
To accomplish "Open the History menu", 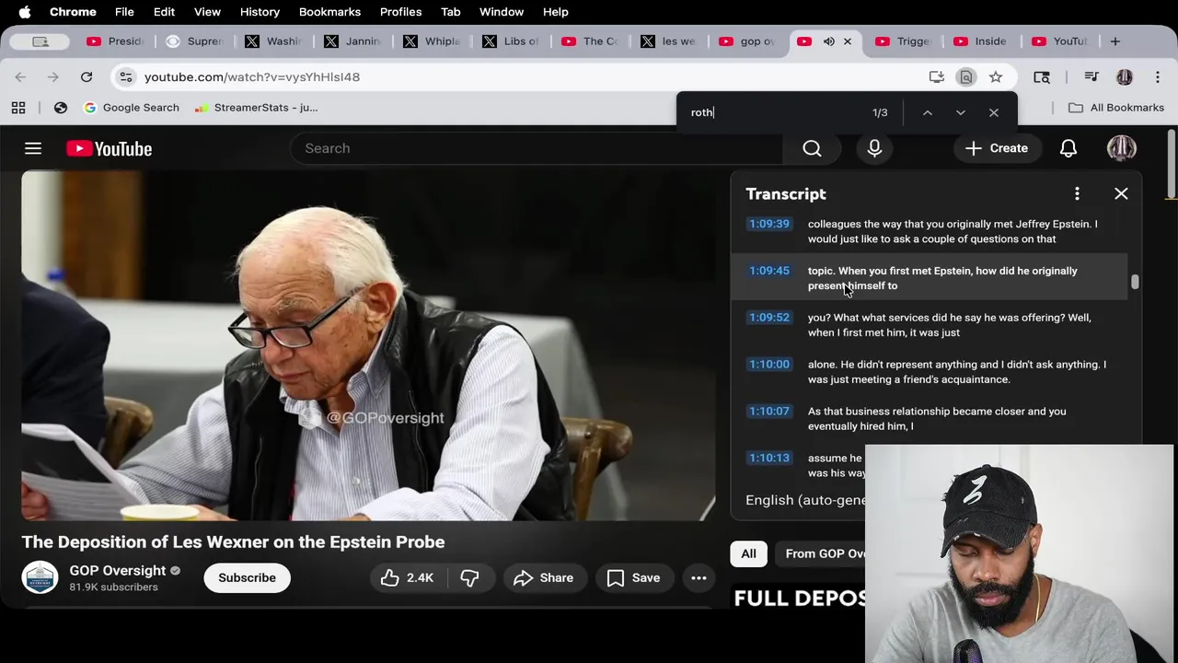I will pos(260,12).
